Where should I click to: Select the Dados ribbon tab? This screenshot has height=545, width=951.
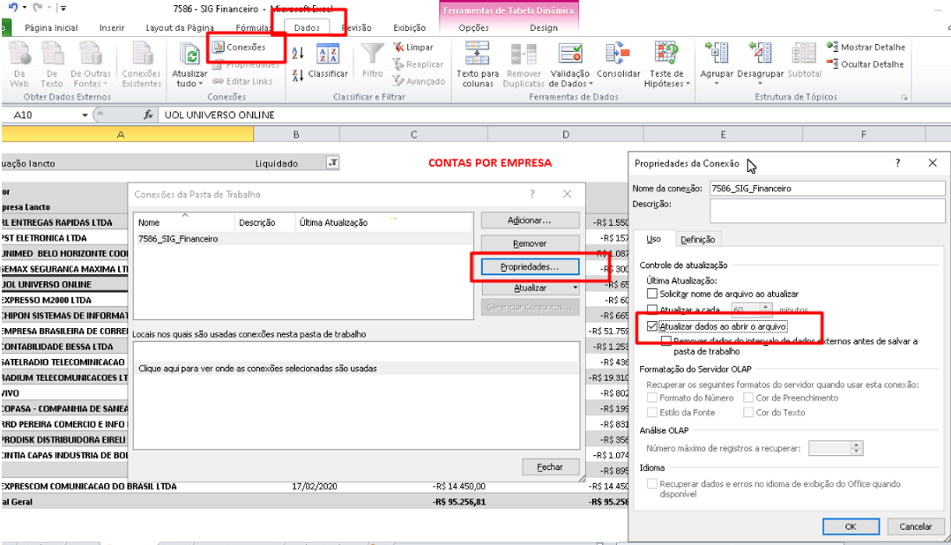tap(307, 28)
